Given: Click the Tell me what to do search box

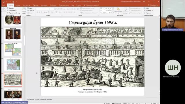Looking at the screenshot, I should (x=91, y=5).
